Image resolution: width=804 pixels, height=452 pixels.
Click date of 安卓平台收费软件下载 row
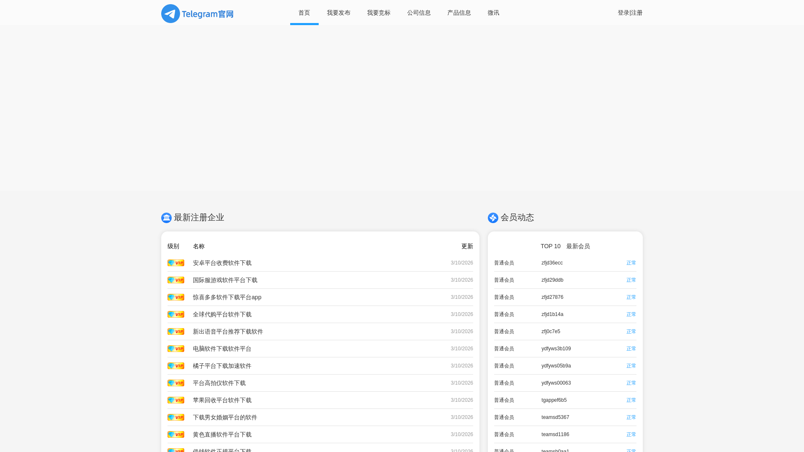(462, 263)
